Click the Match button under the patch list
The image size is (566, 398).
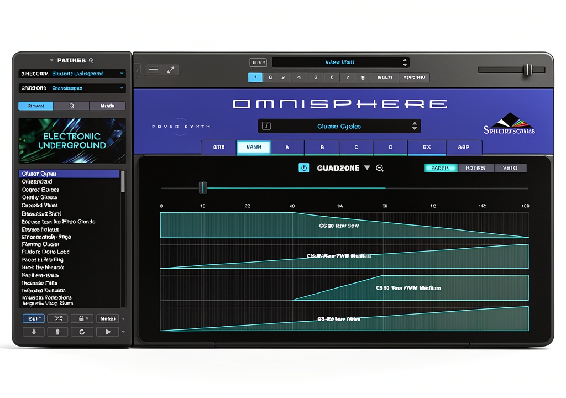coord(108,318)
